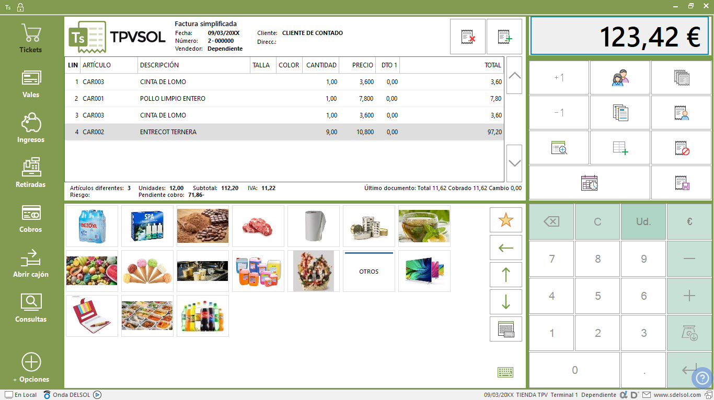Click keypad C clear key

tap(598, 221)
